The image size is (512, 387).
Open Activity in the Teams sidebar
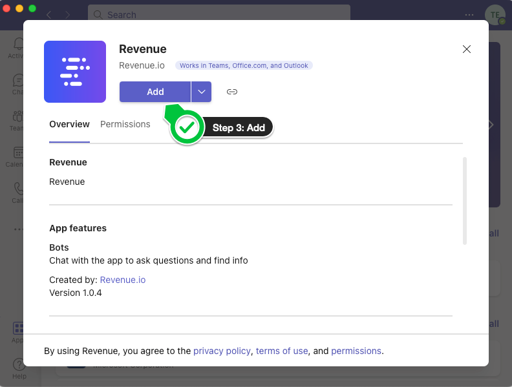[16, 48]
